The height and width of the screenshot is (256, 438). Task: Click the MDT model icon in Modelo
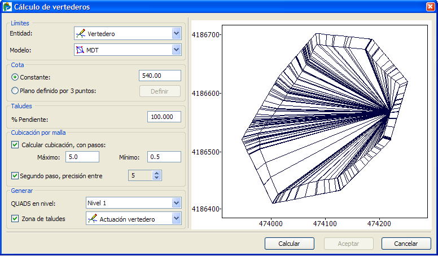81,50
